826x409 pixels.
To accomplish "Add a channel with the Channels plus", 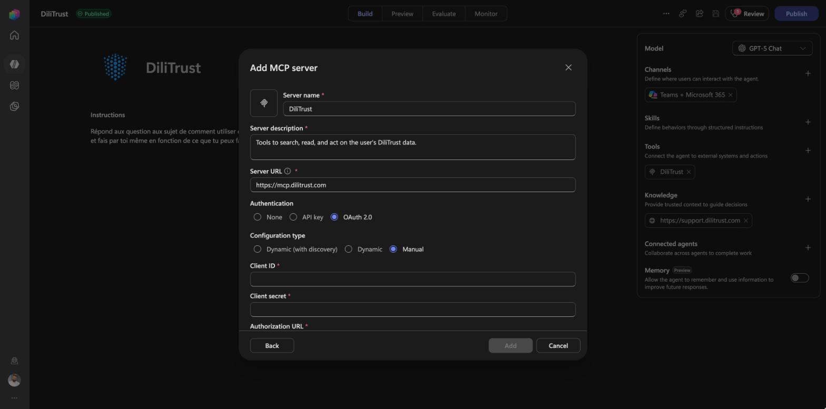I will pos(808,74).
